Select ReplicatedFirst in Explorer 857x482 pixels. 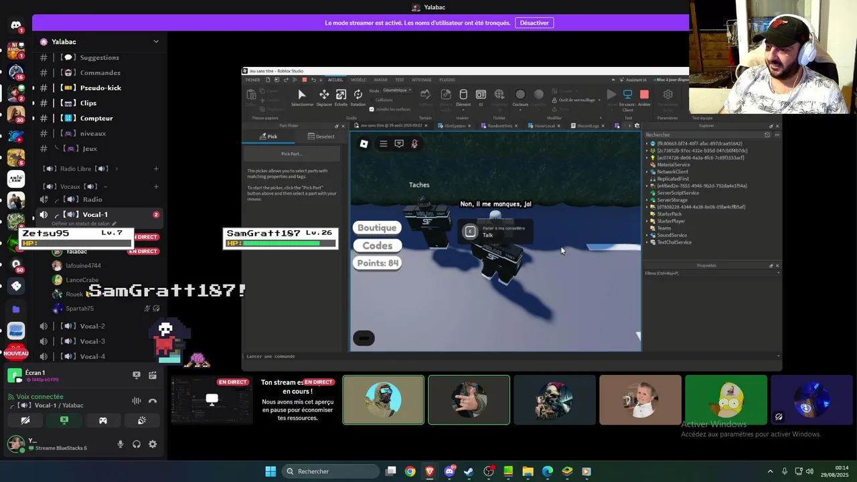click(673, 179)
